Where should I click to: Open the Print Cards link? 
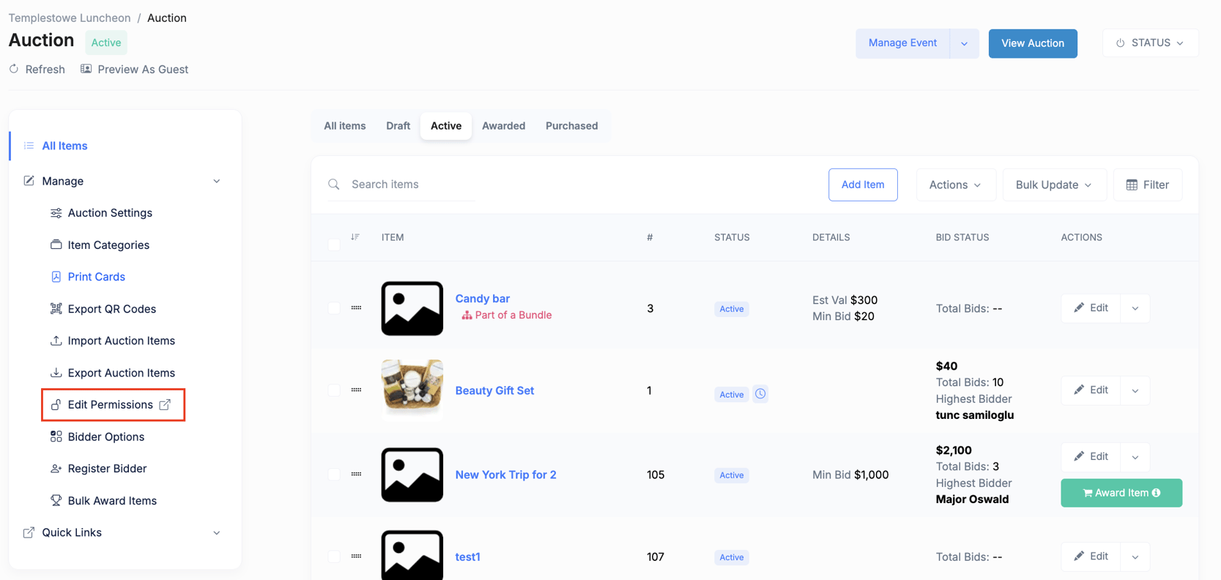click(x=97, y=277)
